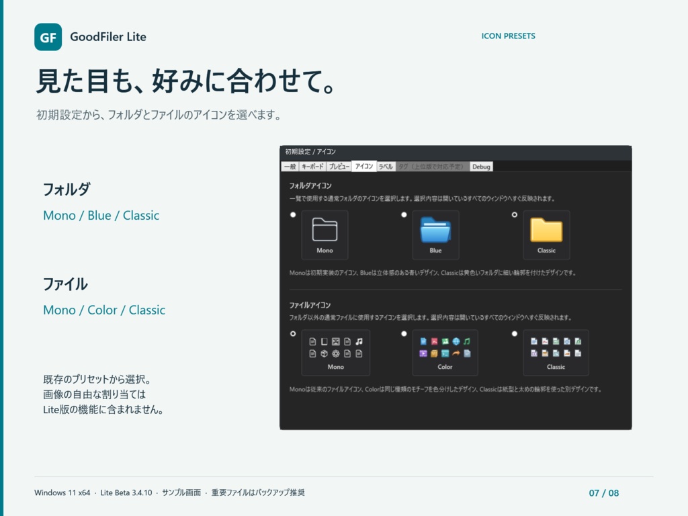The height and width of the screenshot is (516, 688).
Task: Choose the Color file icon set thumbnail
Action: tap(445, 353)
